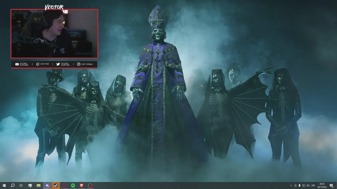Open taskbar Search magnifier
337x189 pixels.
point(13,186)
